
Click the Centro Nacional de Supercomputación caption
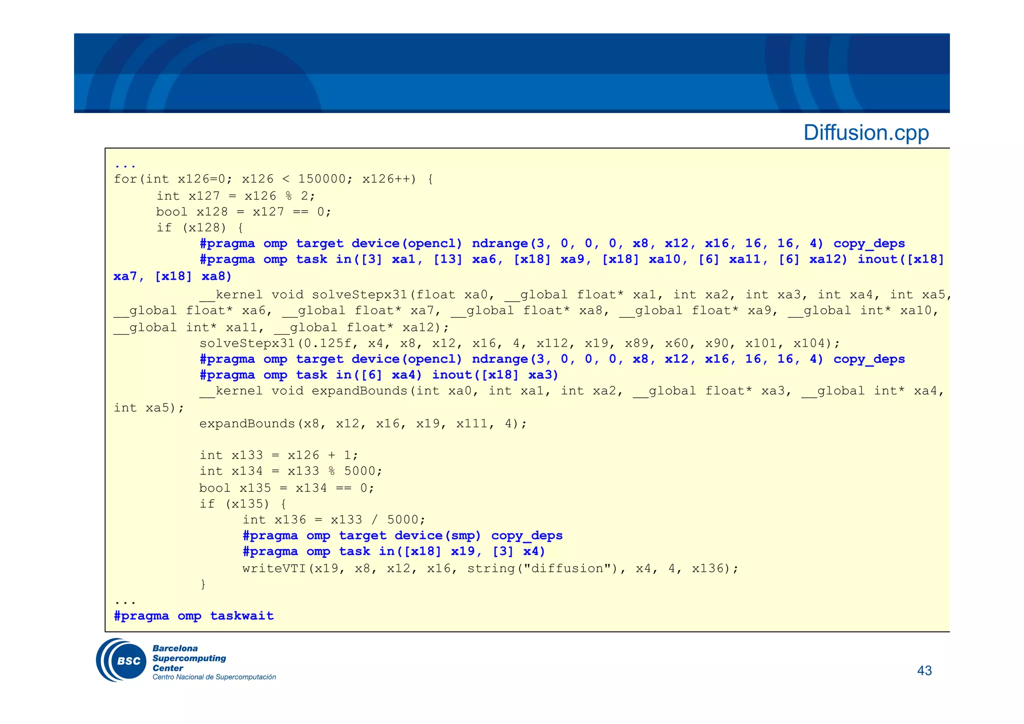pos(214,677)
